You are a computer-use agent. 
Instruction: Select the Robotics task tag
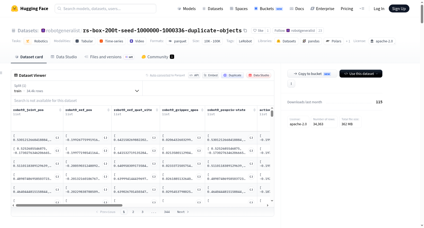[x=37, y=41]
